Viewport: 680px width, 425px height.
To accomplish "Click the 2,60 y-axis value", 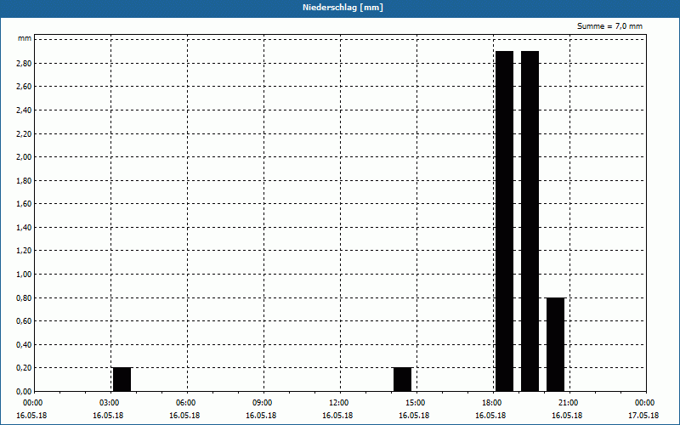I will (x=24, y=87).
